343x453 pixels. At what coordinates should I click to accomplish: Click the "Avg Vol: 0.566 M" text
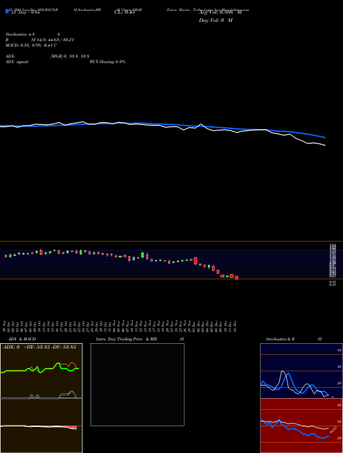[220, 12]
